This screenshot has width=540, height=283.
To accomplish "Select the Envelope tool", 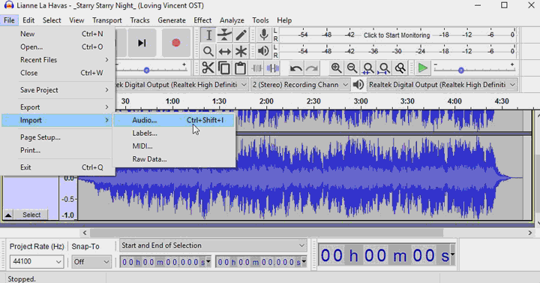I will (x=224, y=35).
